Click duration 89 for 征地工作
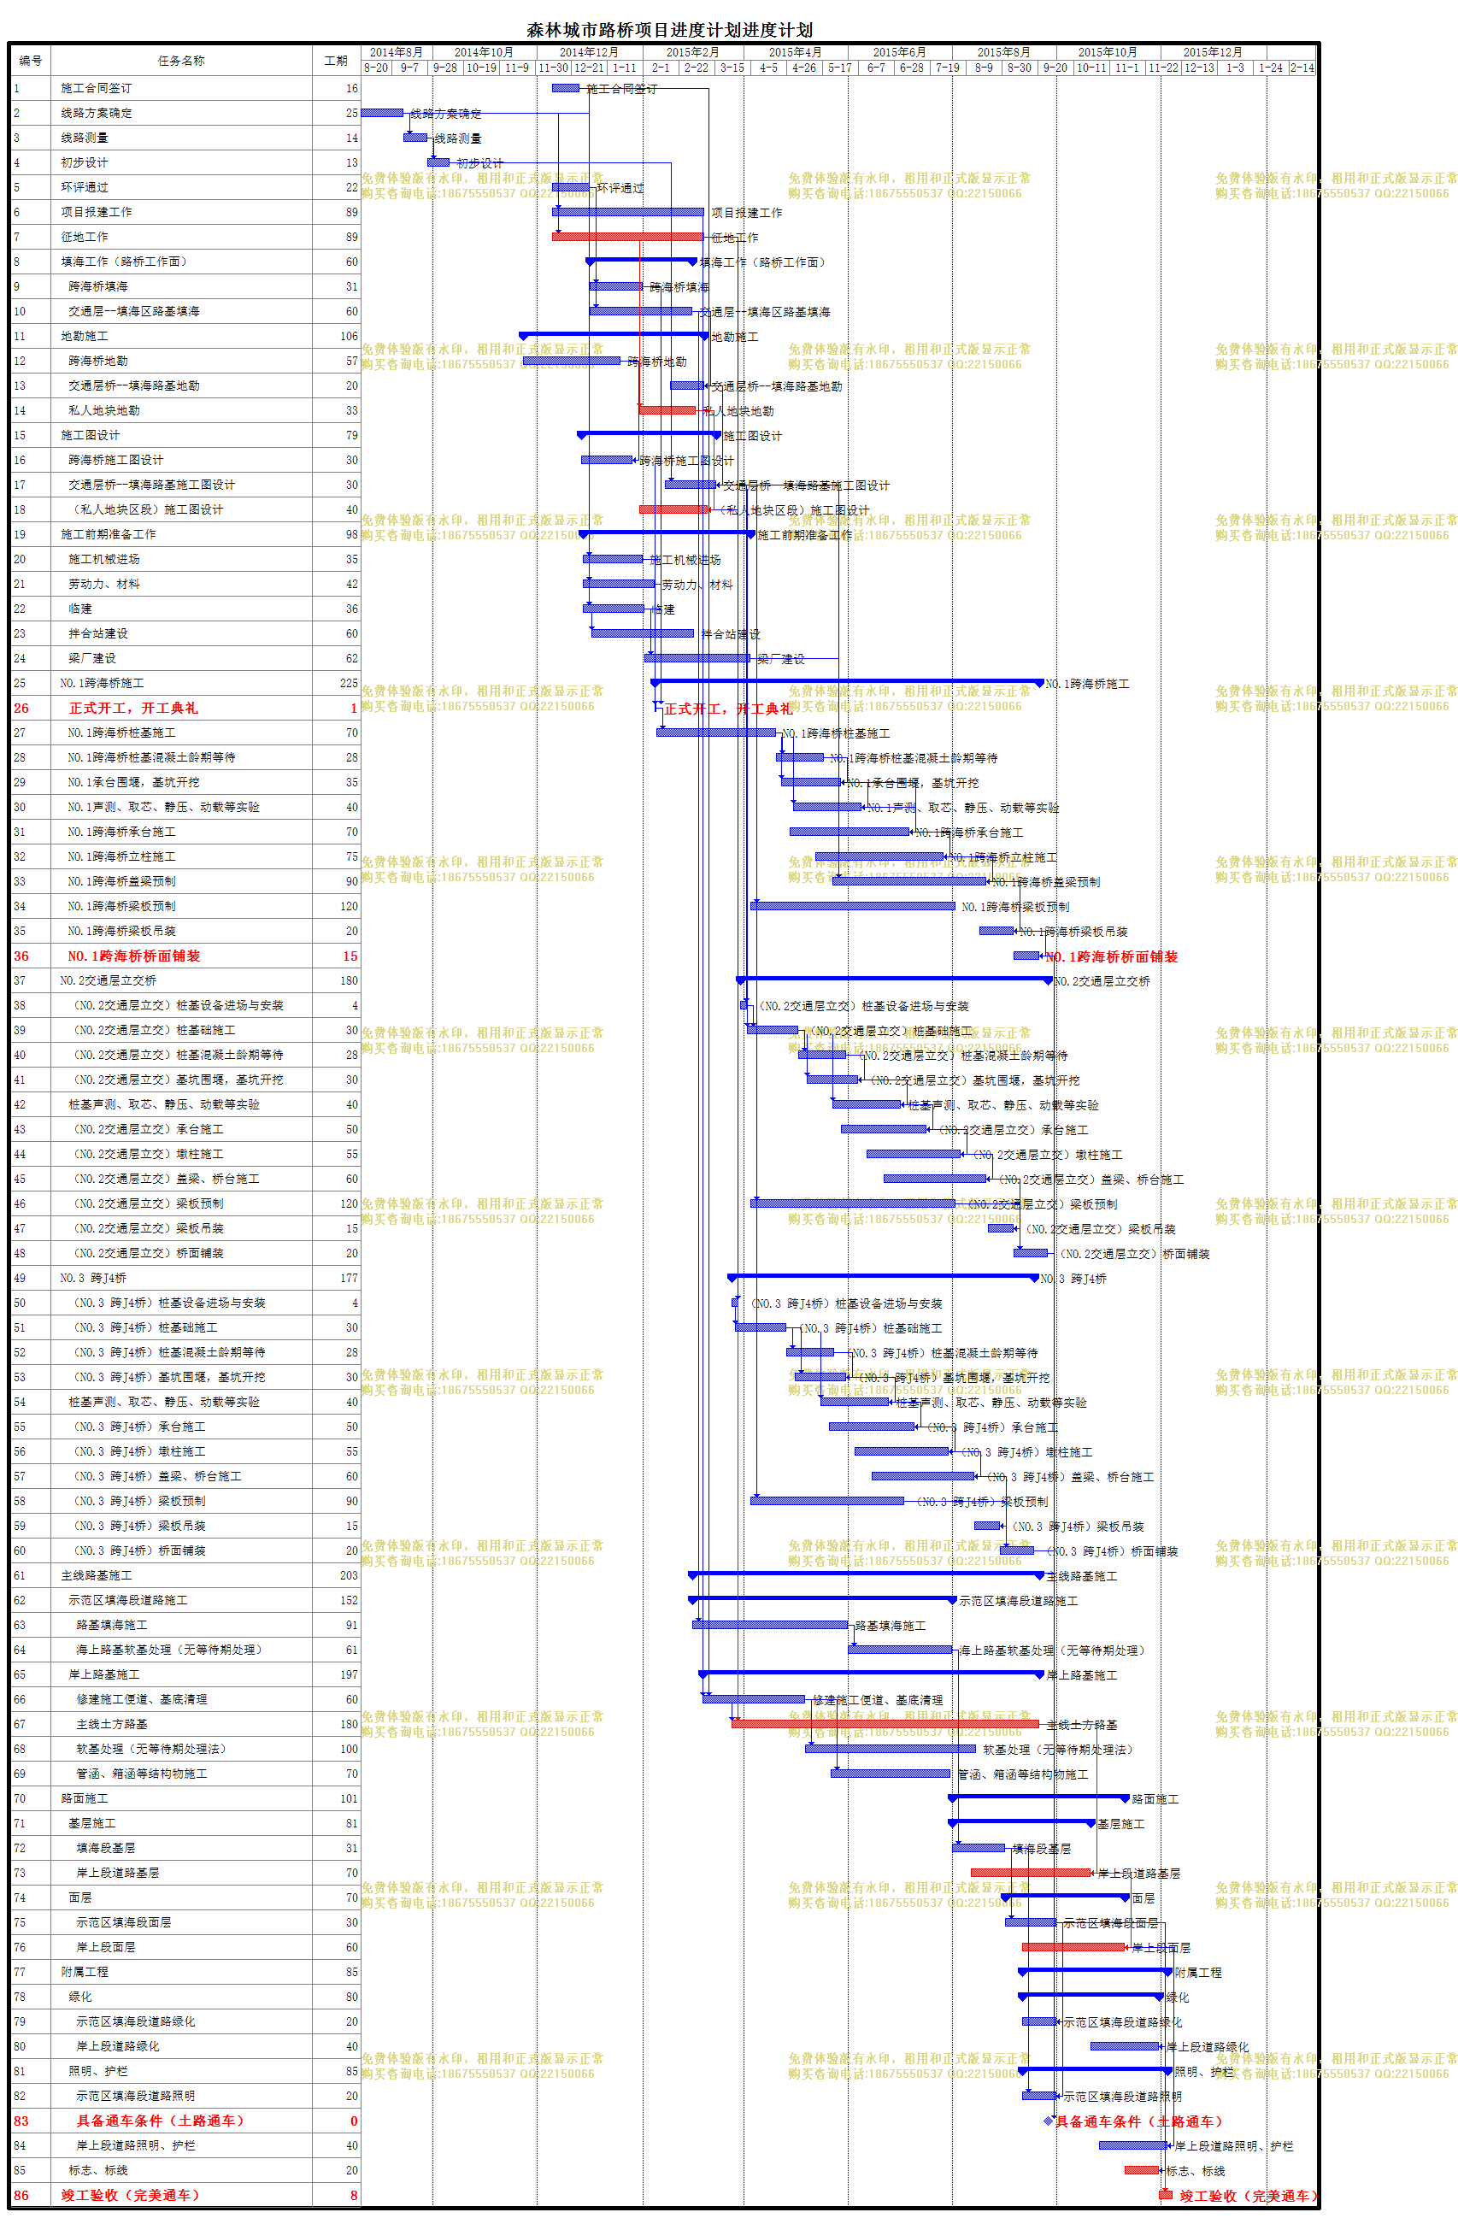This screenshot has width=1458, height=2224. tap(351, 237)
